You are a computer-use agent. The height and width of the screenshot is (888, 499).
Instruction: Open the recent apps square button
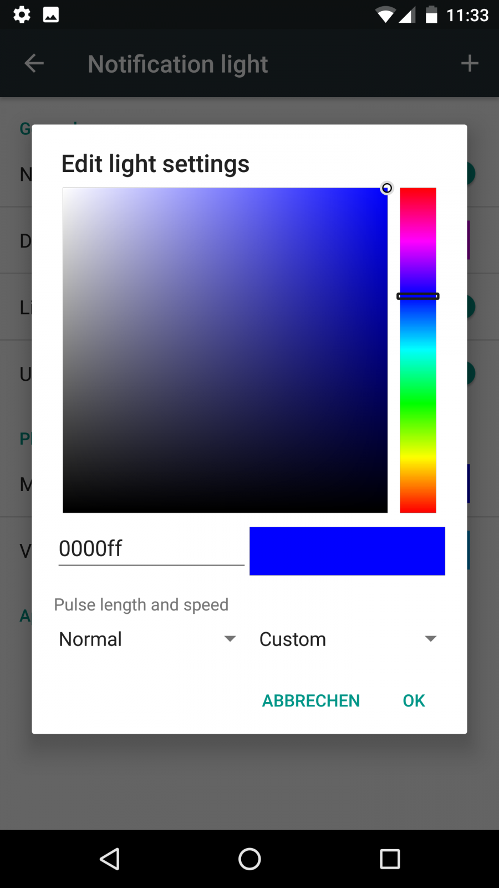tap(390, 859)
